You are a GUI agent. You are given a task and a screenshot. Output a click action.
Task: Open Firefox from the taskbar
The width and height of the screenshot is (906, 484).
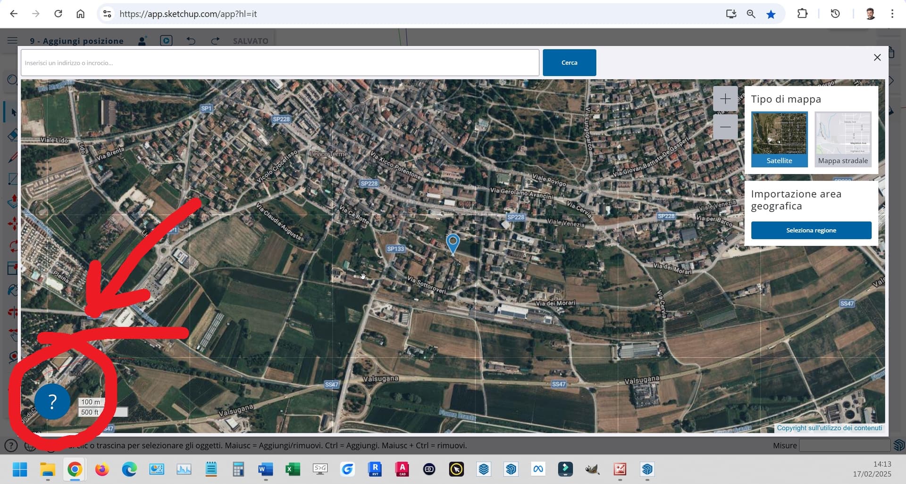click(102, 469)
